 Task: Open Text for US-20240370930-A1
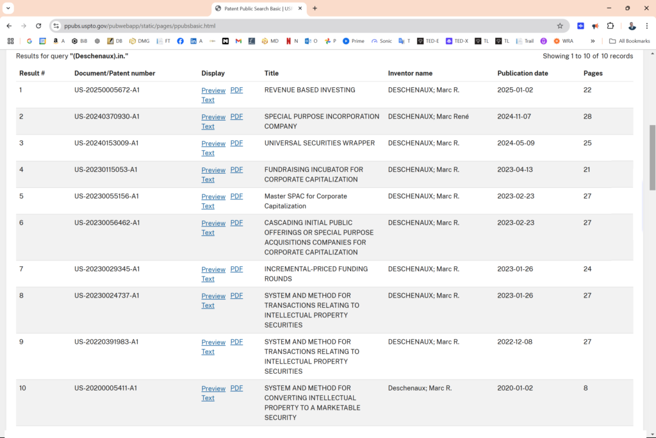[208, 126]
